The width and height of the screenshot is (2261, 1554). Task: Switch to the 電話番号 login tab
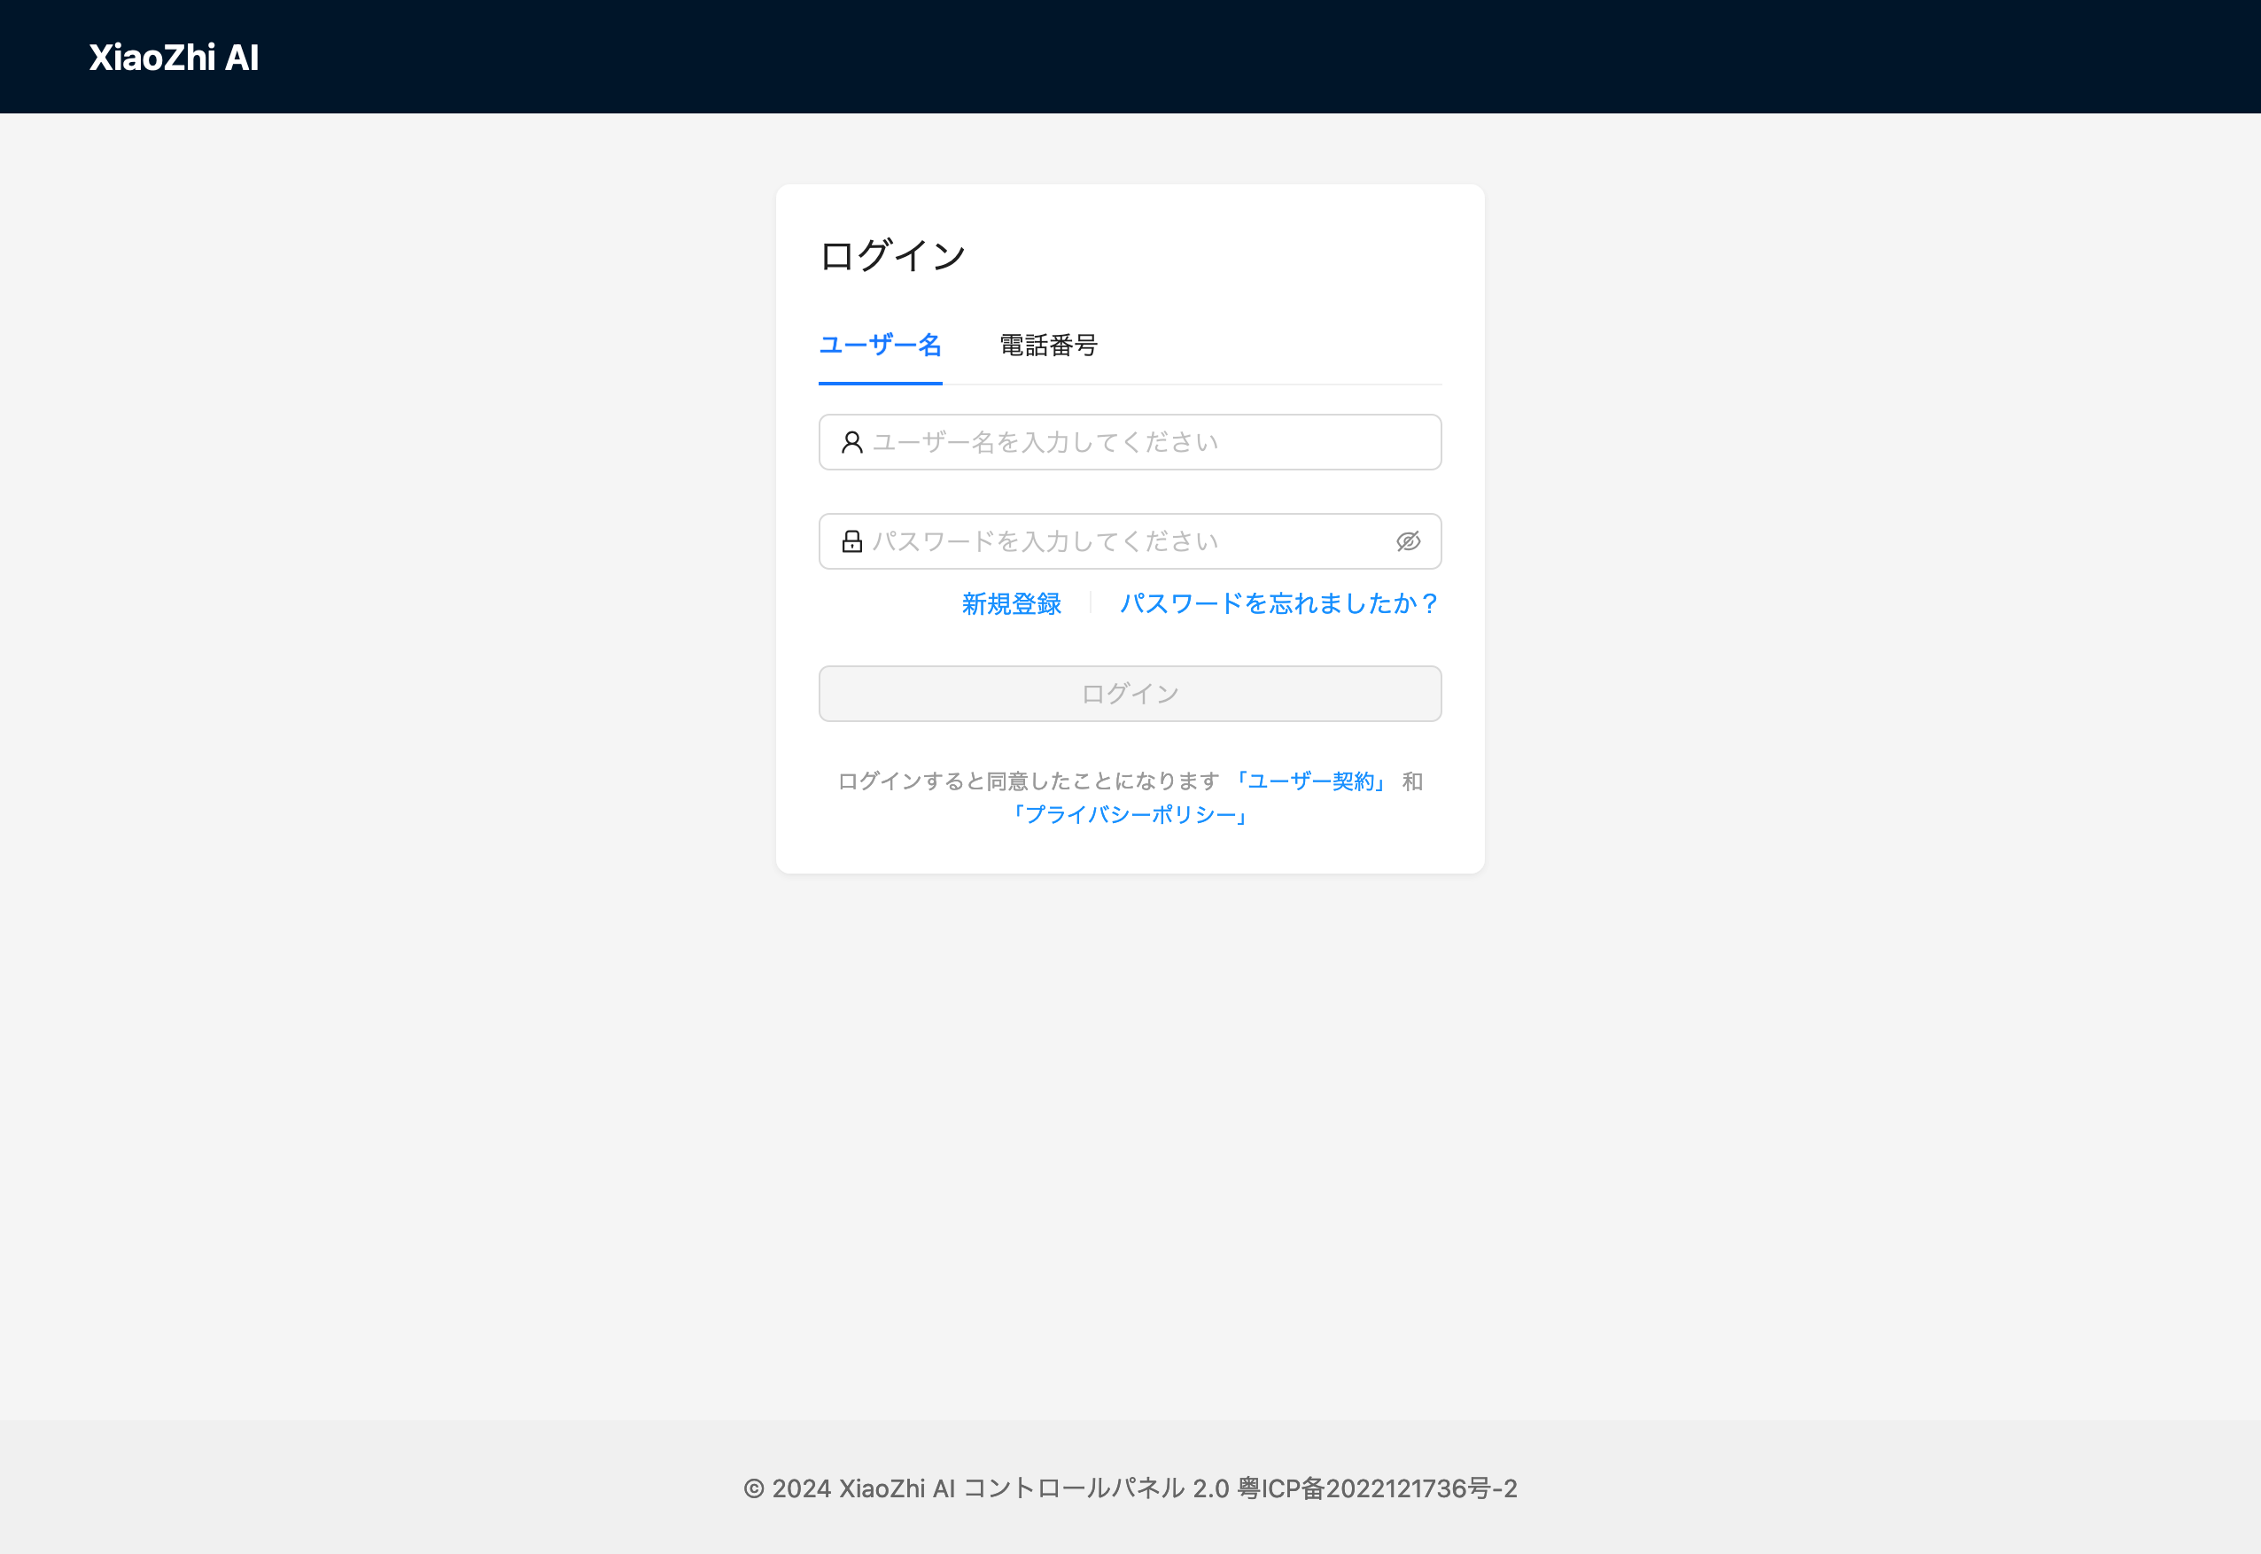coord(1049,346)
